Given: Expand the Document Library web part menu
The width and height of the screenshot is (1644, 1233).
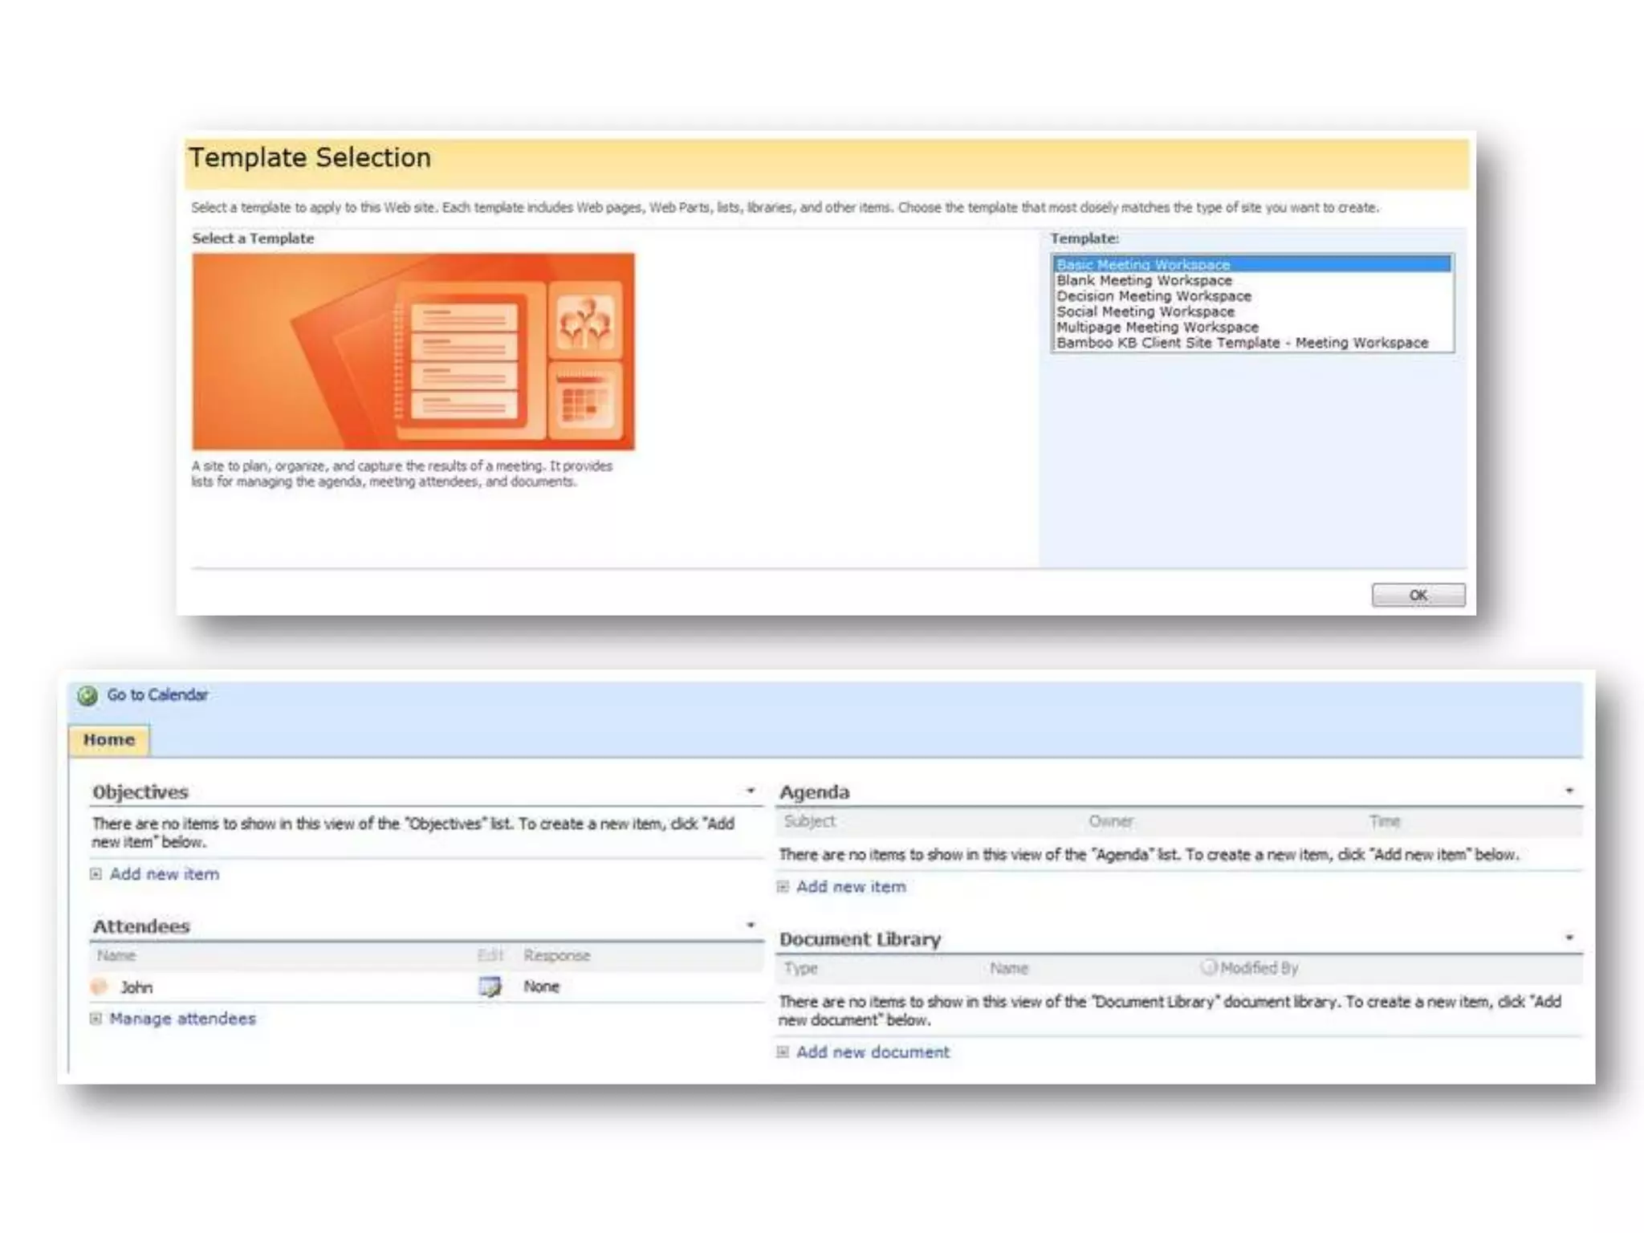Looking at the screenshot, I should pos(1569,938).
